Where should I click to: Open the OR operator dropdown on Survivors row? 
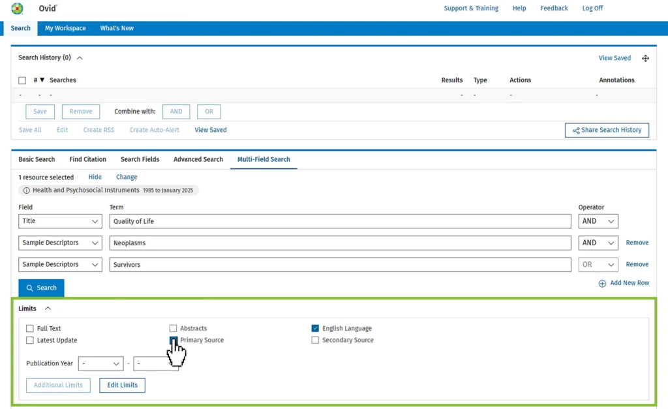pos(598,265)
